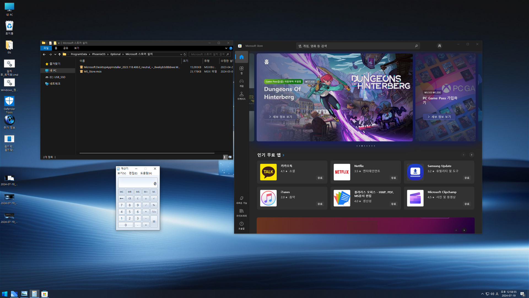The height and width of the screenshot is (298, 529).
Task: Open the What's New icon in Store
Action: click(x=241, y=200)
